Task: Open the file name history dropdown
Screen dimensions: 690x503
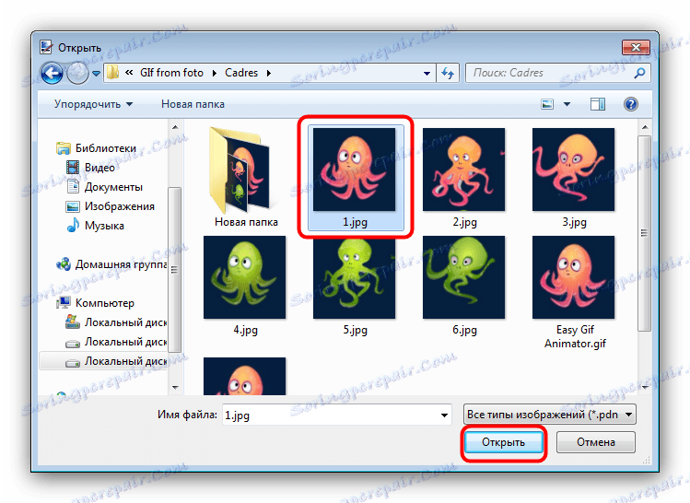Action: click(444, 415)
